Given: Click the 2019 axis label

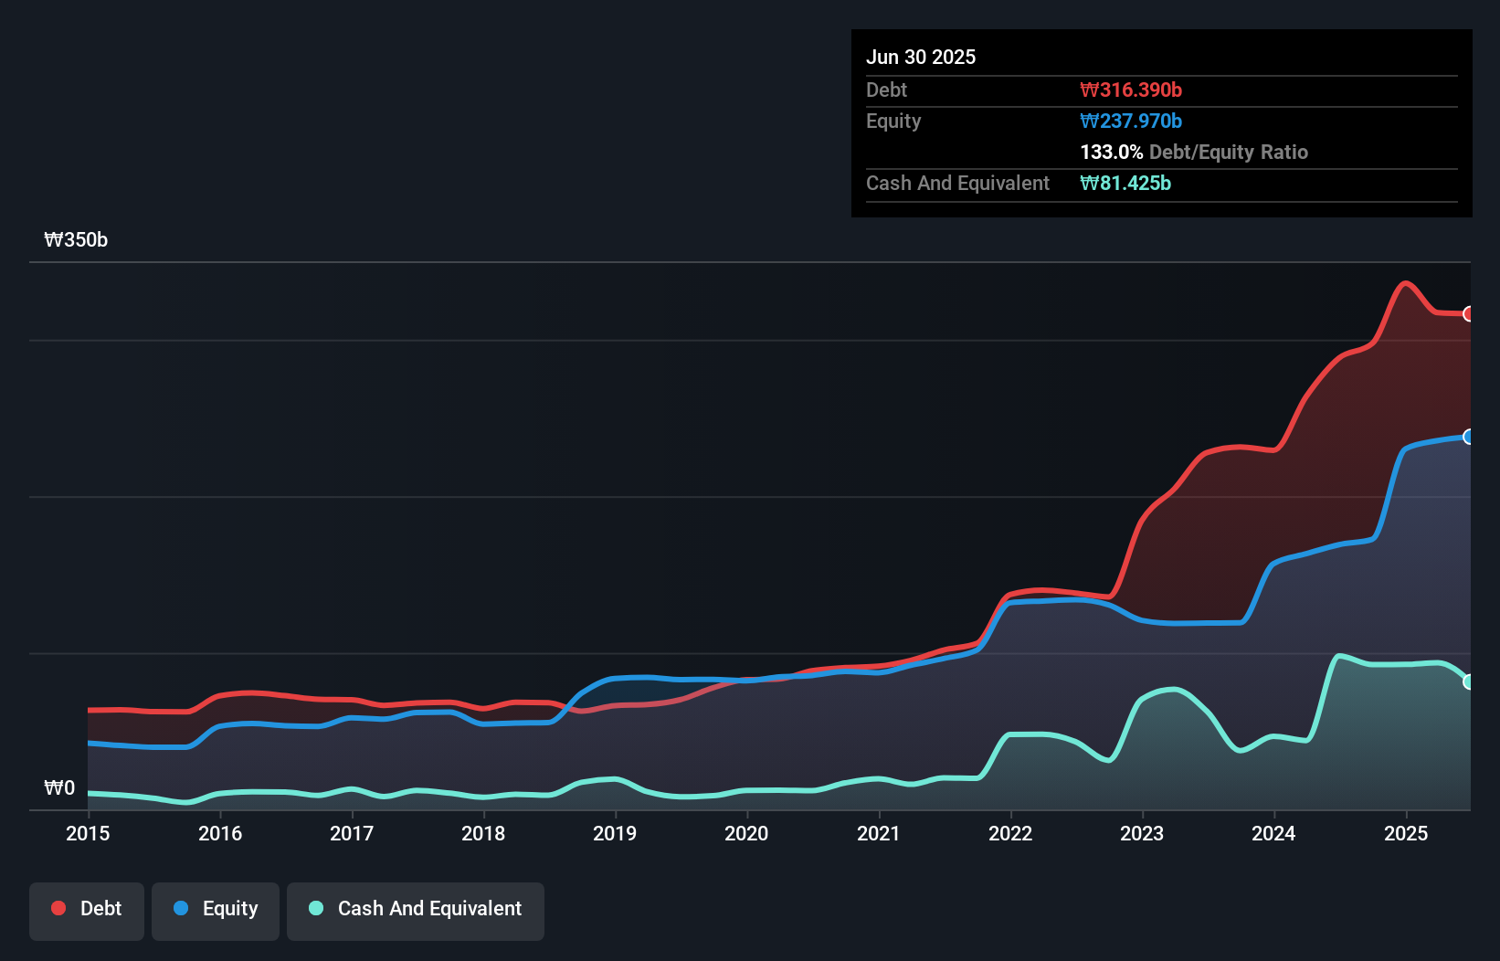Looking at the screenshot, I should [615, 833].
